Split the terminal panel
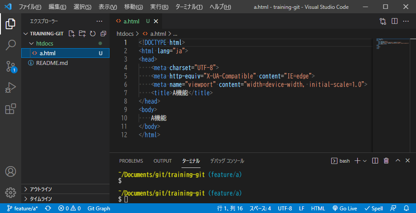 tap(375, 161)
